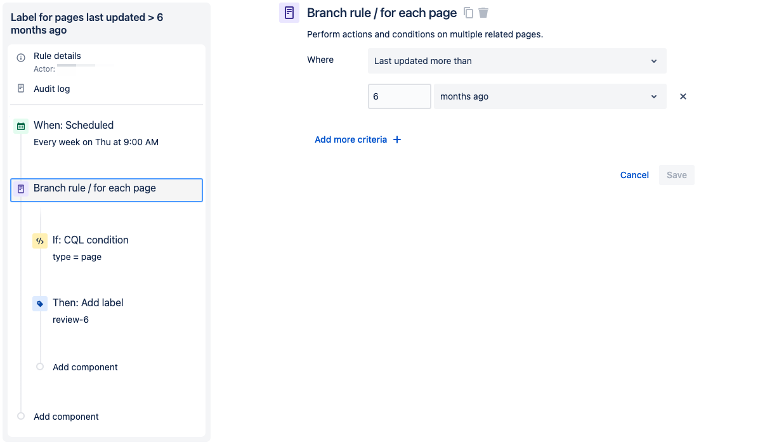Click the plus icon next to Add more criteria
The height and width of the screenshot is (447, 765).
click(x=397, y=139)
